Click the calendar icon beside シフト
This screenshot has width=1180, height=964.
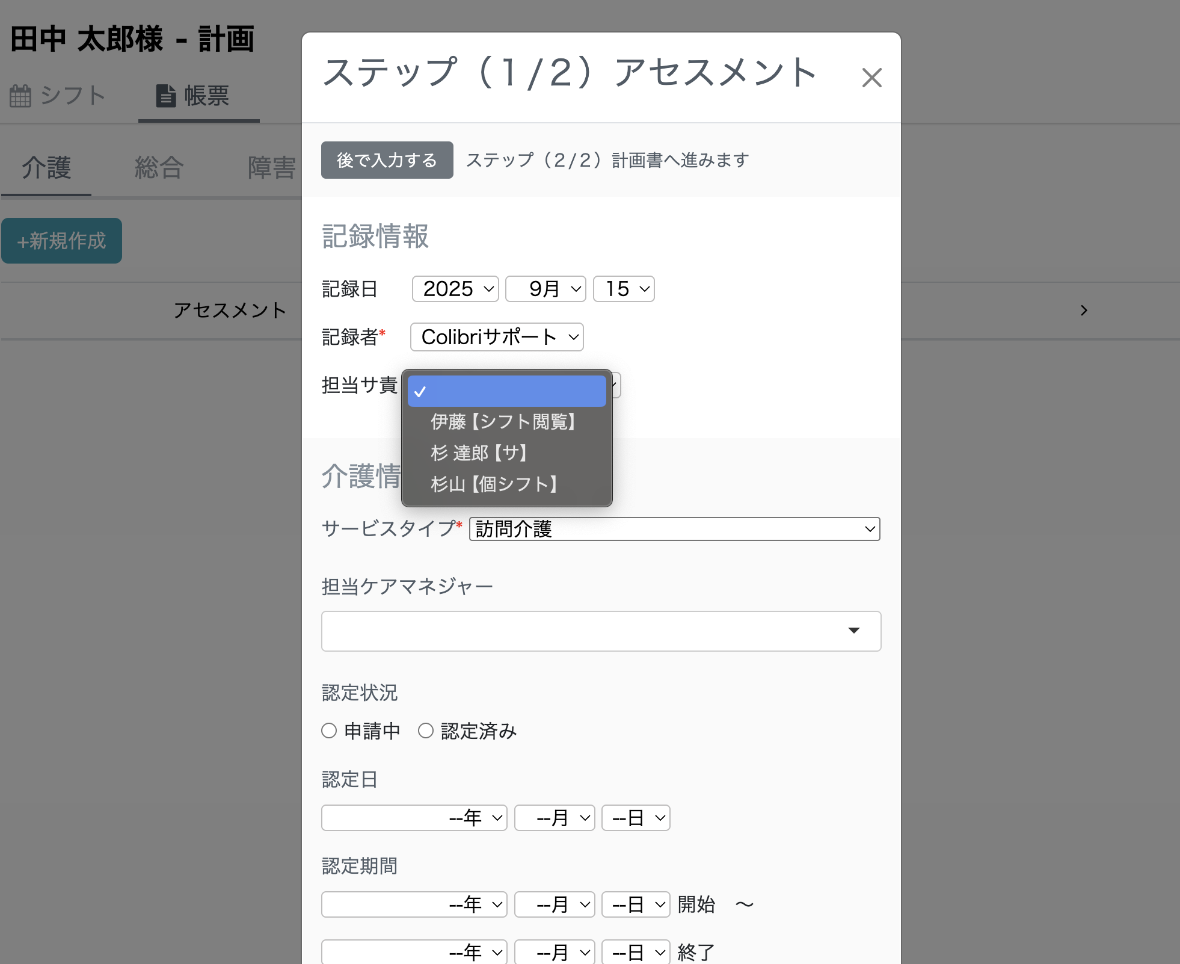pyautogui.click(x=20, y=95)
